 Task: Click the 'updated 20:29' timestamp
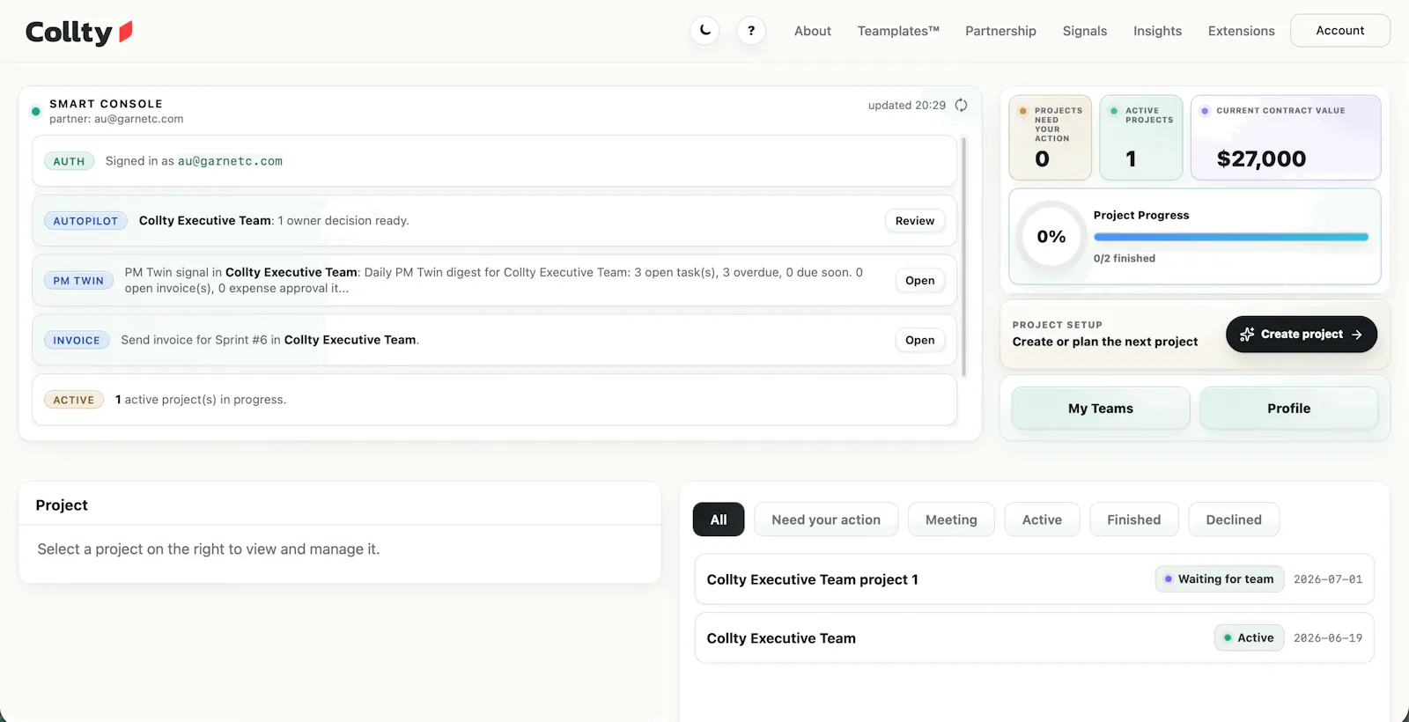[906, 105]
